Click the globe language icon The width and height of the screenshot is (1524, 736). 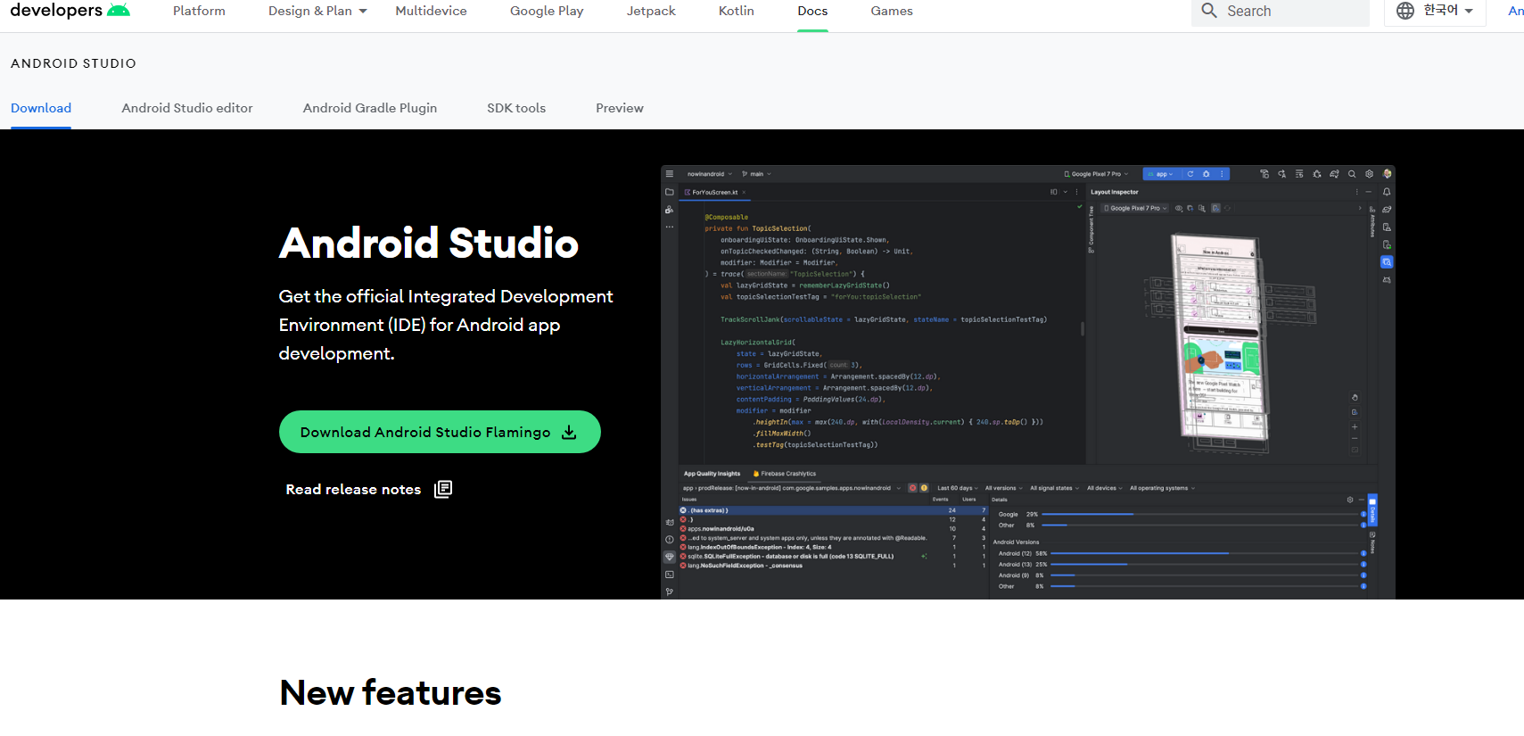tap(1405, 11)
